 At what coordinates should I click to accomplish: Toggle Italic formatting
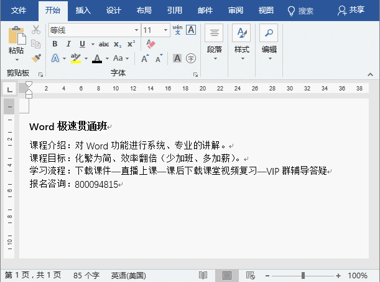(x=68, y=44)
